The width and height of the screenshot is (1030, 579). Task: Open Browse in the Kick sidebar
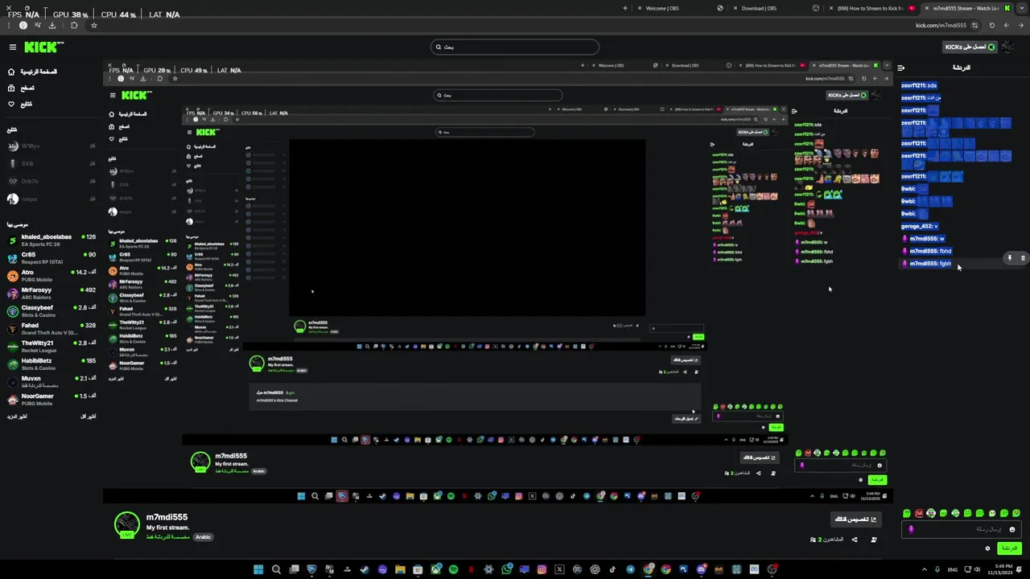[21, 88]
